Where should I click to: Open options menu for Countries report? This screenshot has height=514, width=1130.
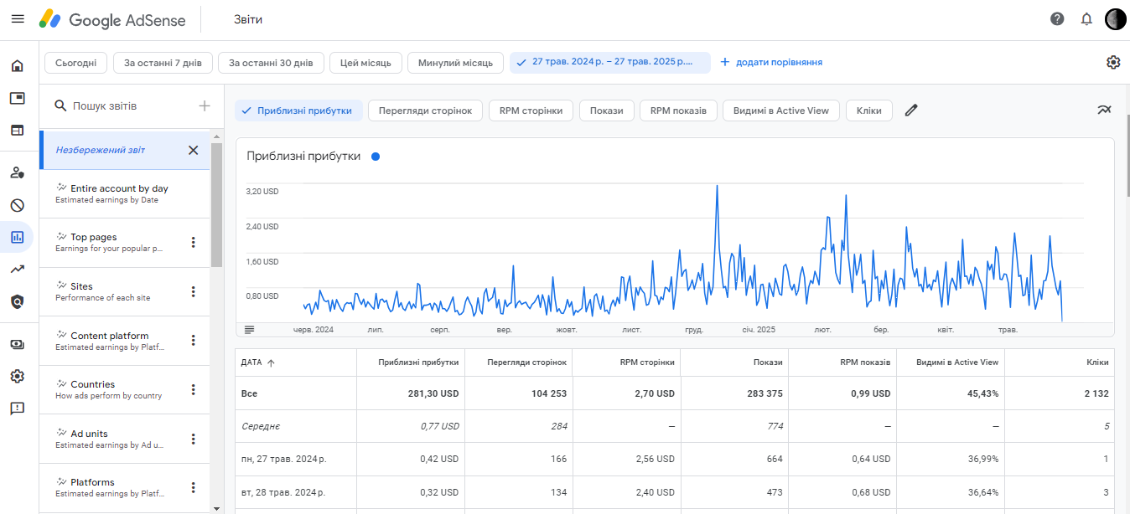tap(193, 390)
